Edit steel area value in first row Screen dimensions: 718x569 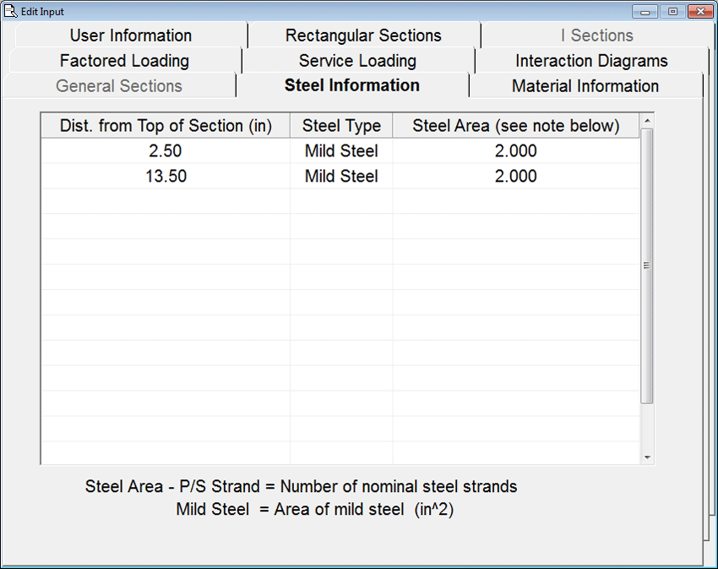[x=515, y=151]
